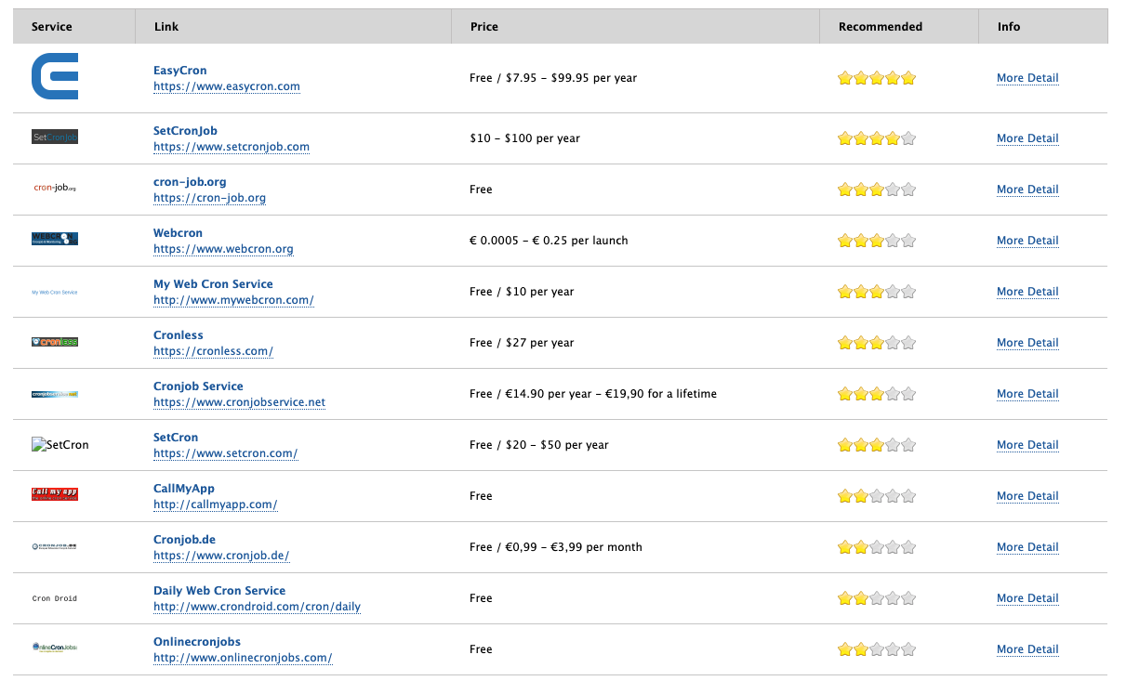The width and height of the screenshot is (1126, 694).
Task: Show More Detail for My Web Cron Service
Action: (1027, 292)
